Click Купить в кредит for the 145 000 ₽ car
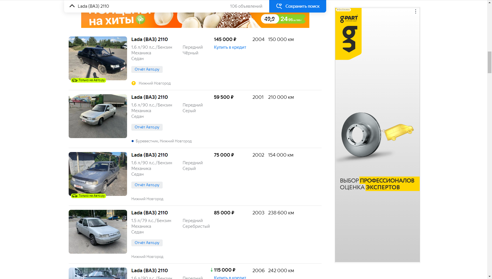 (x=230, y=47)
